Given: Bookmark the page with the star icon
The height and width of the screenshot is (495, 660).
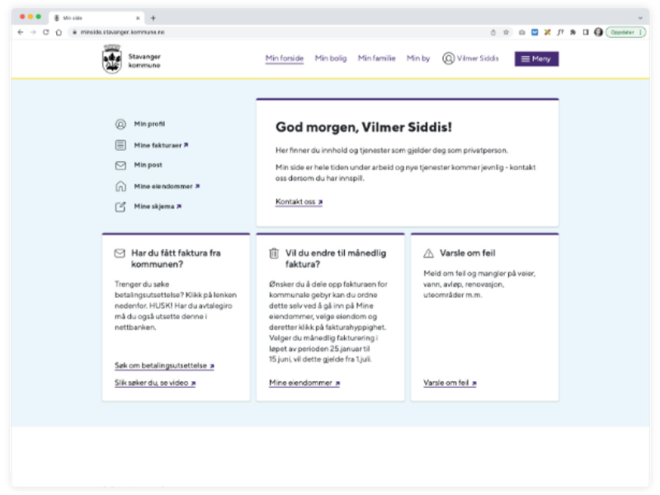Looking at the screenshot, I should point(506,32).
